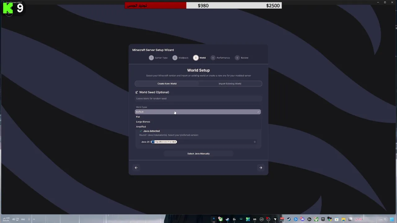Open Task View in the taskbar

coord(350,219)
